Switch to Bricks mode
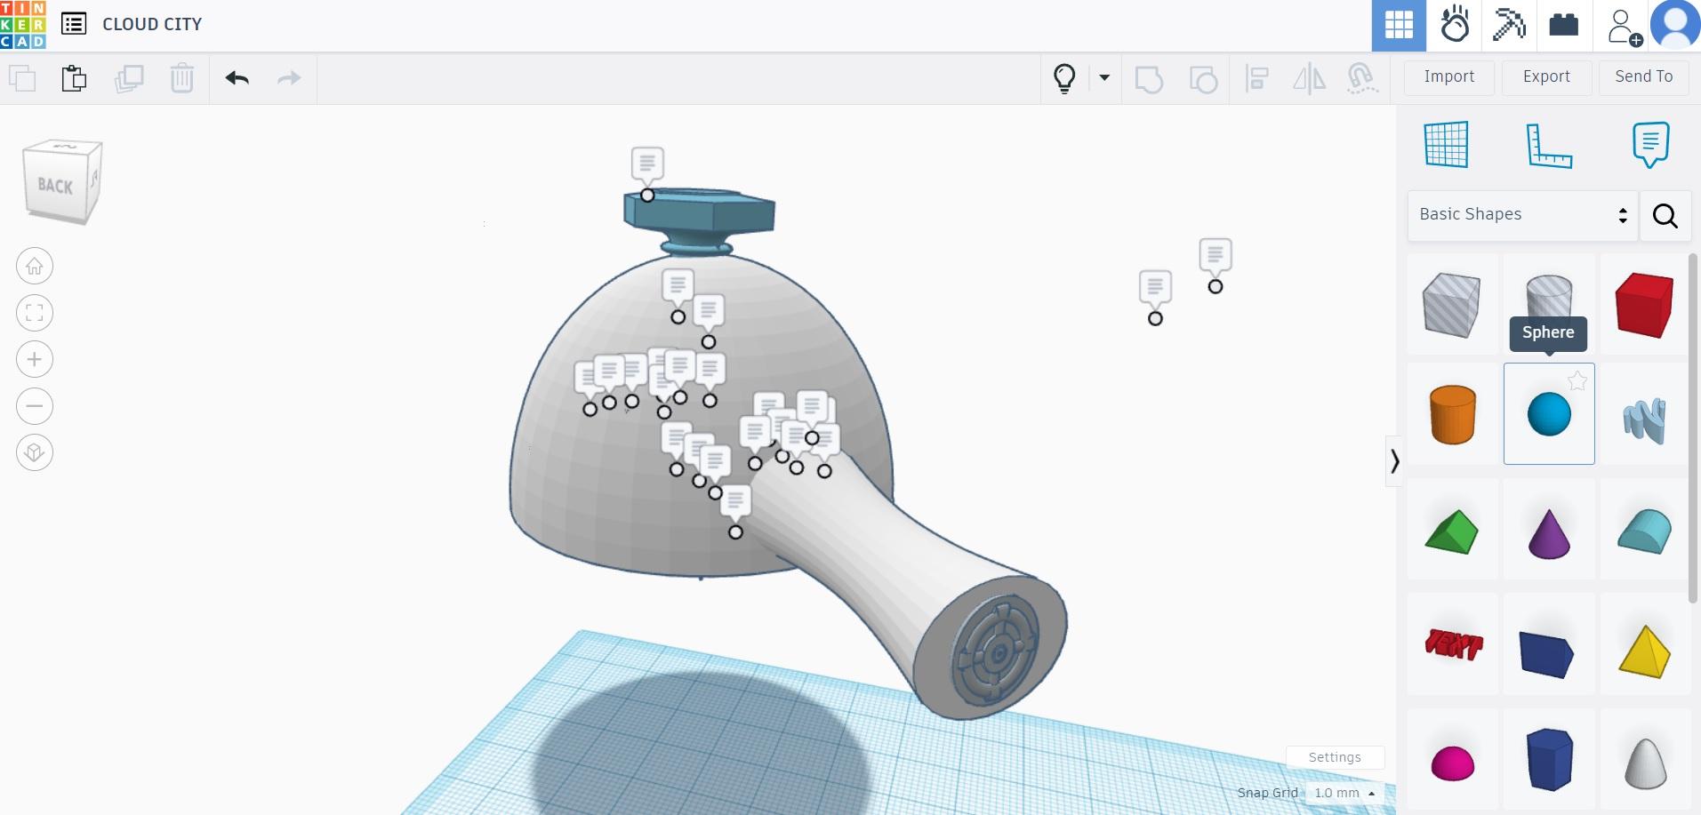 pos(1563,25)
